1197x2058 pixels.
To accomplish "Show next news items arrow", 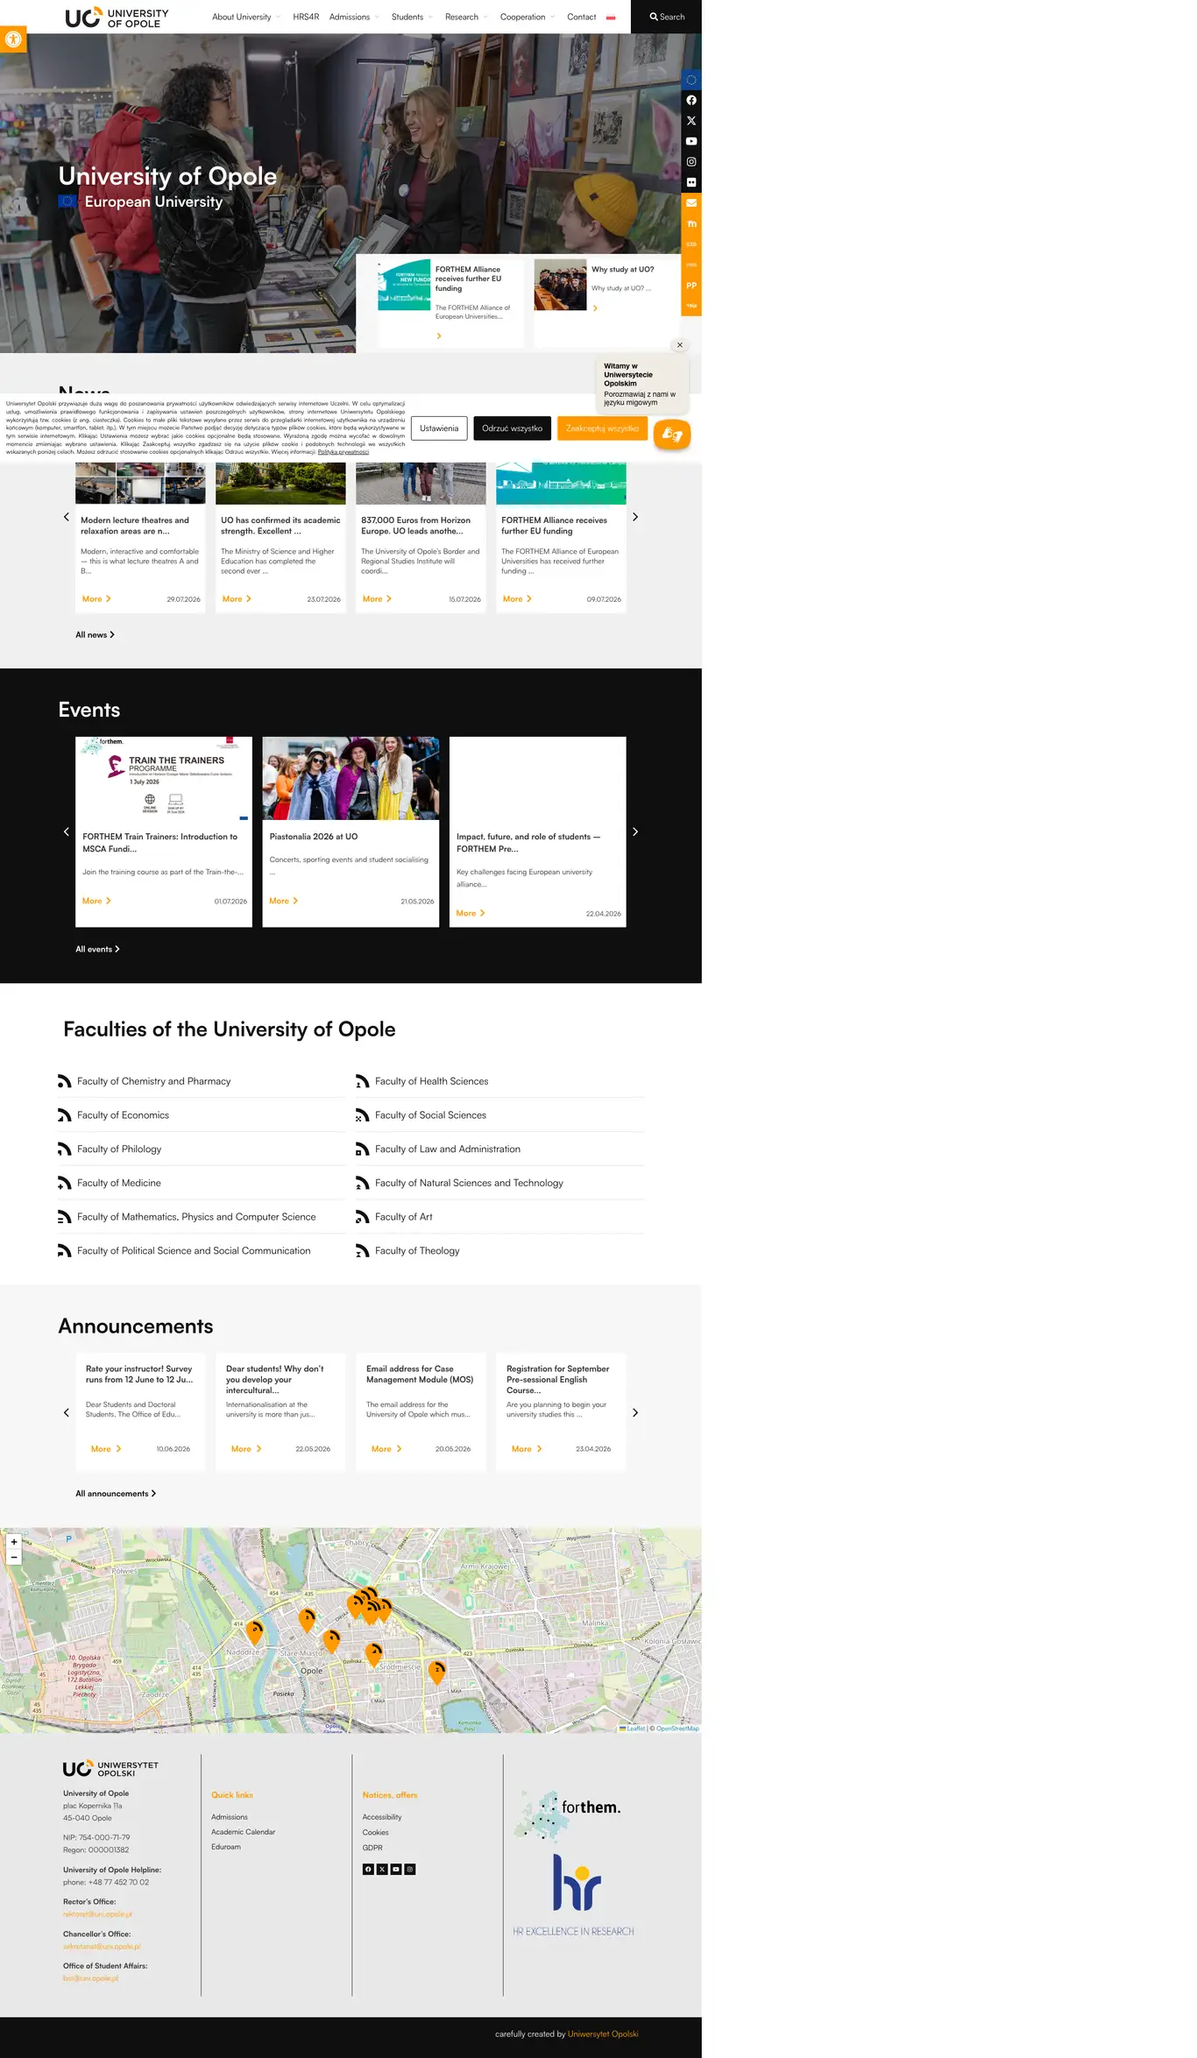I will pyautogui.click(x=635, y=517).
